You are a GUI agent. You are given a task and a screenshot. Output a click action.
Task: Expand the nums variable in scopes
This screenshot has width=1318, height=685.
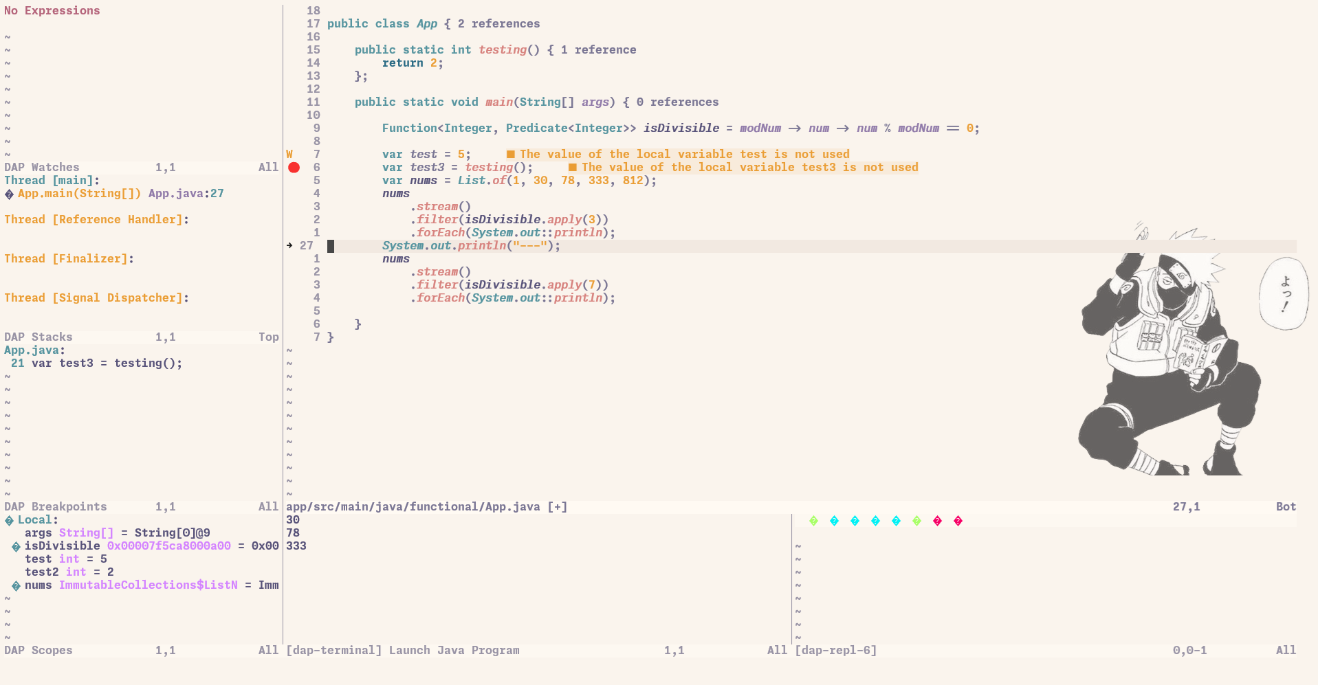pyautogui.click(x=16, y=585)
